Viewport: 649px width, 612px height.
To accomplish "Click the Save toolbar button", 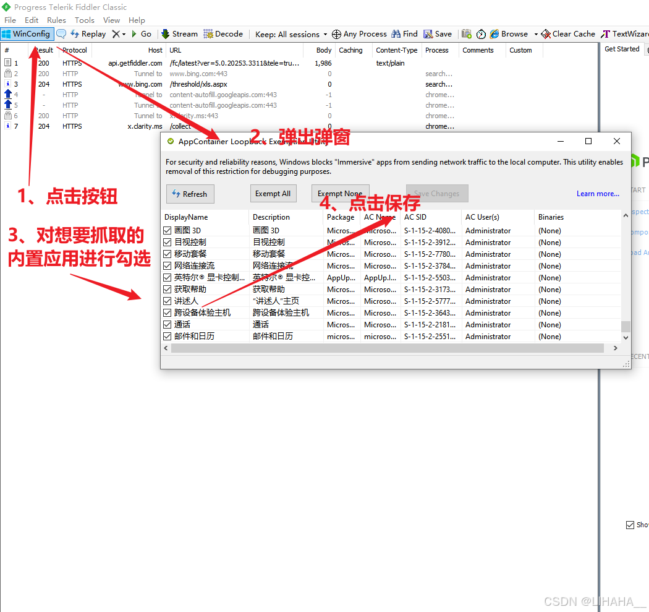I will click(x=438, y=34).
